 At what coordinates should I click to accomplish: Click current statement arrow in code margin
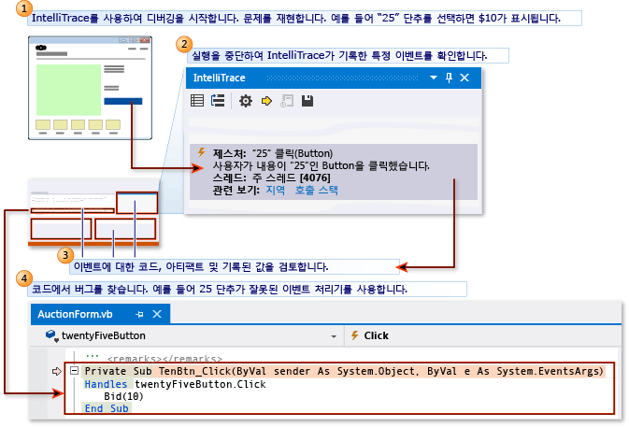[x=57, y=371]
